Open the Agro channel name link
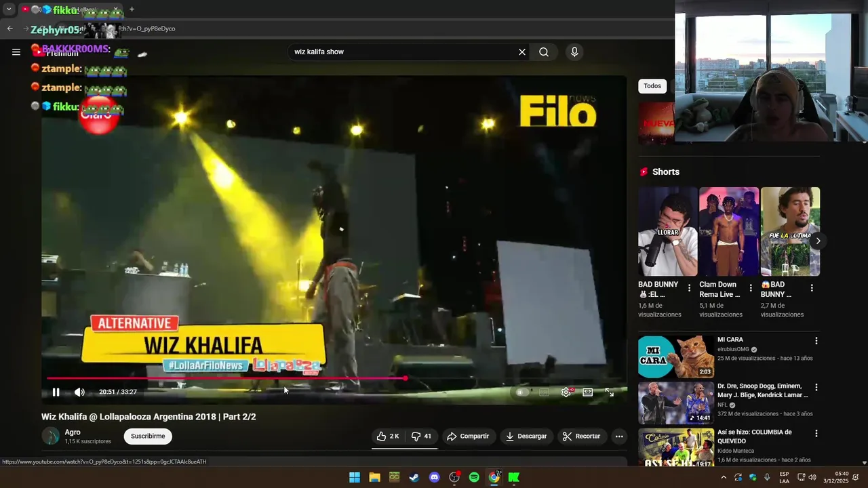 pyautogui.click(x=73, y=432)
